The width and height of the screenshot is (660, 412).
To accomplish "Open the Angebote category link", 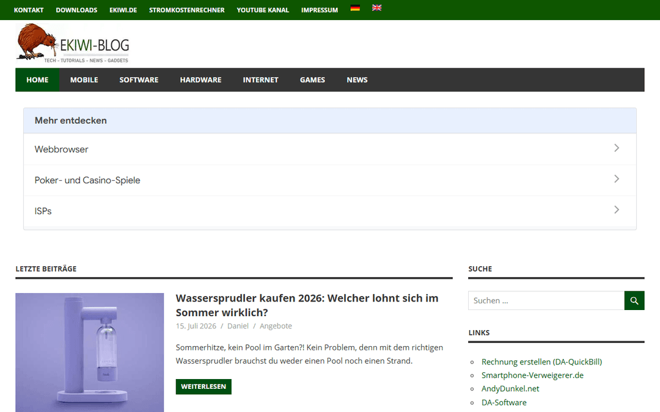I will [276, 326].
